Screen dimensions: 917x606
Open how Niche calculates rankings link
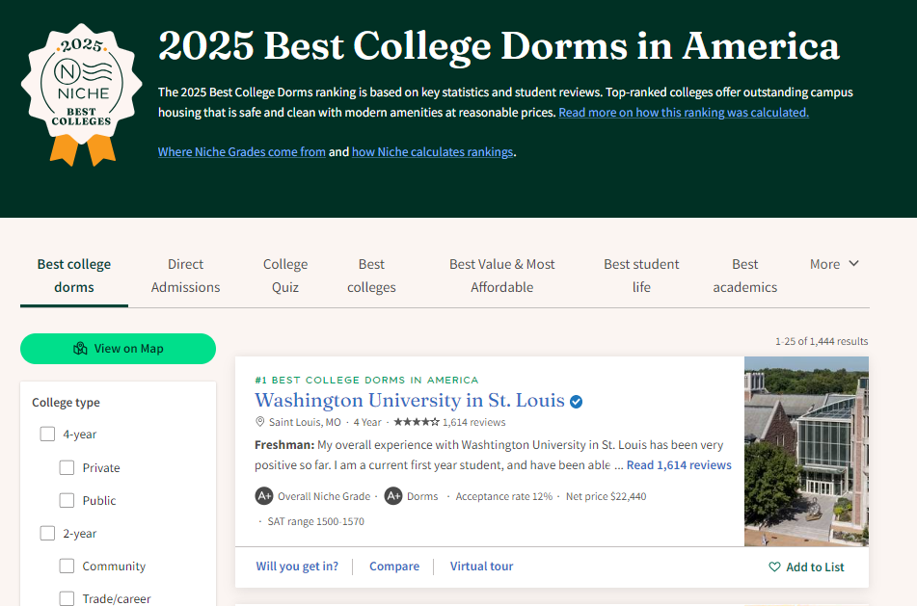[x=432, y=152]
